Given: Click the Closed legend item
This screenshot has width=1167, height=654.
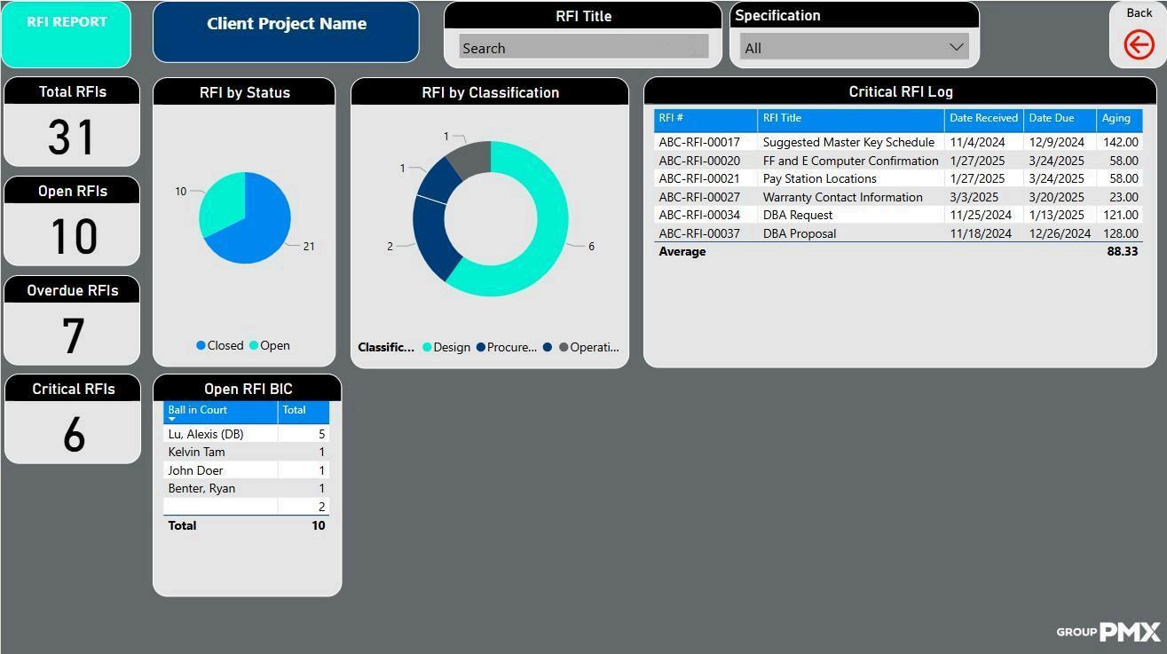Looking at the screenshot, I should [x=219, y=346].
